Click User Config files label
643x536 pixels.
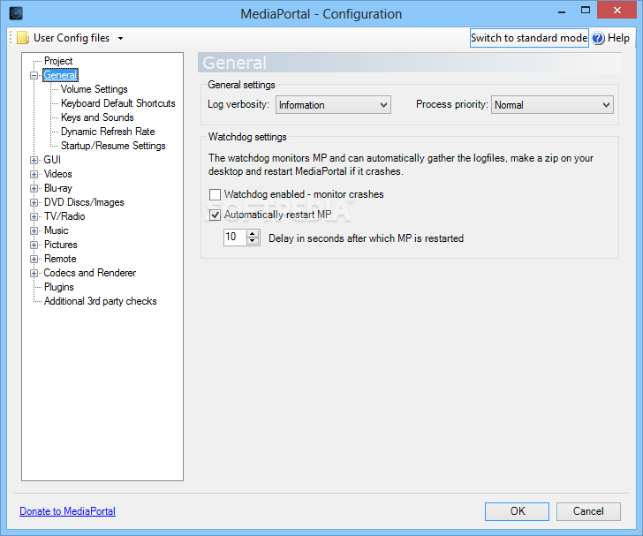pyautogui.click(x=72, y=38)
